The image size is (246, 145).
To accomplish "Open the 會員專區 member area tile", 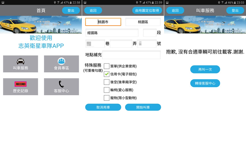I will [61, 64].
